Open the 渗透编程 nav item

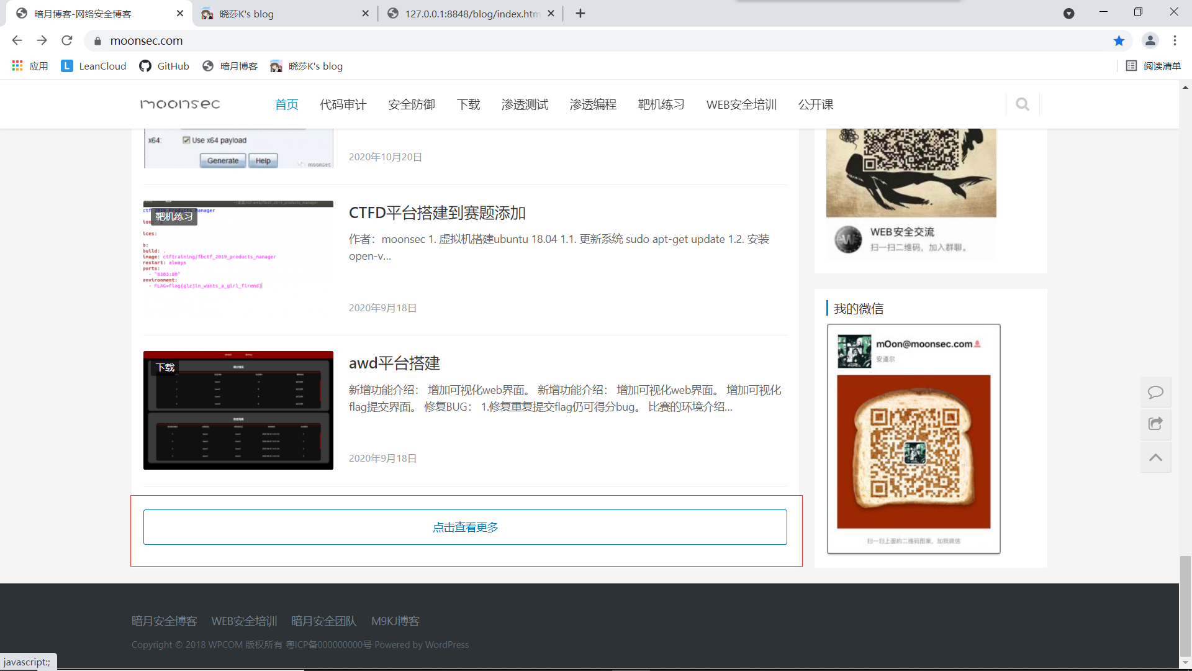click(594, 104)
